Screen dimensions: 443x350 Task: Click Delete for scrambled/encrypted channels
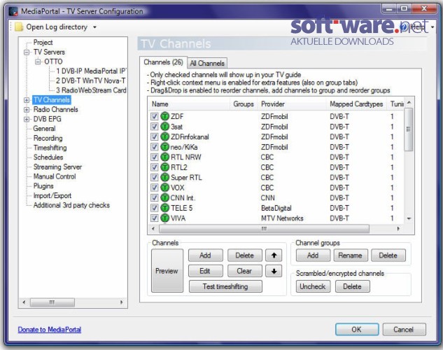point(352,287)
